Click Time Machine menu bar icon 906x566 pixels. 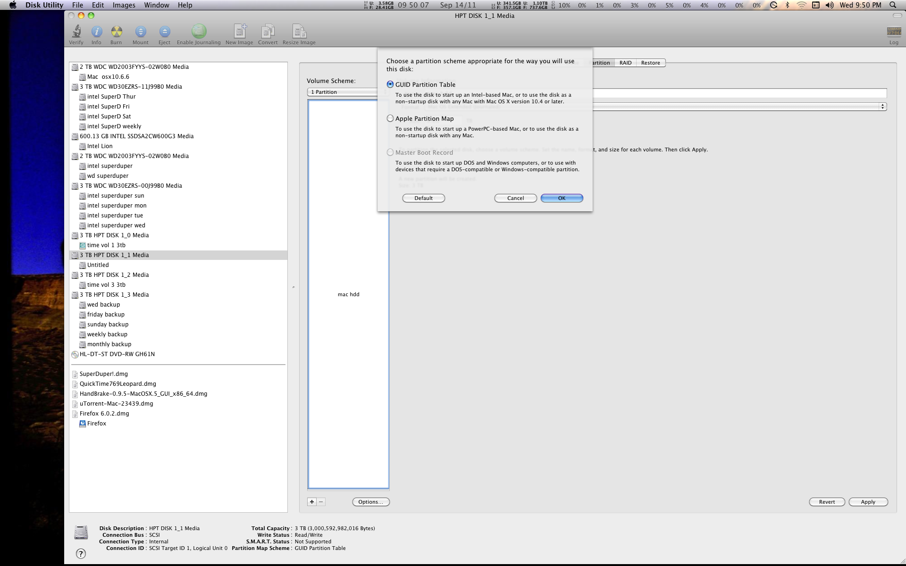point(773,5)
